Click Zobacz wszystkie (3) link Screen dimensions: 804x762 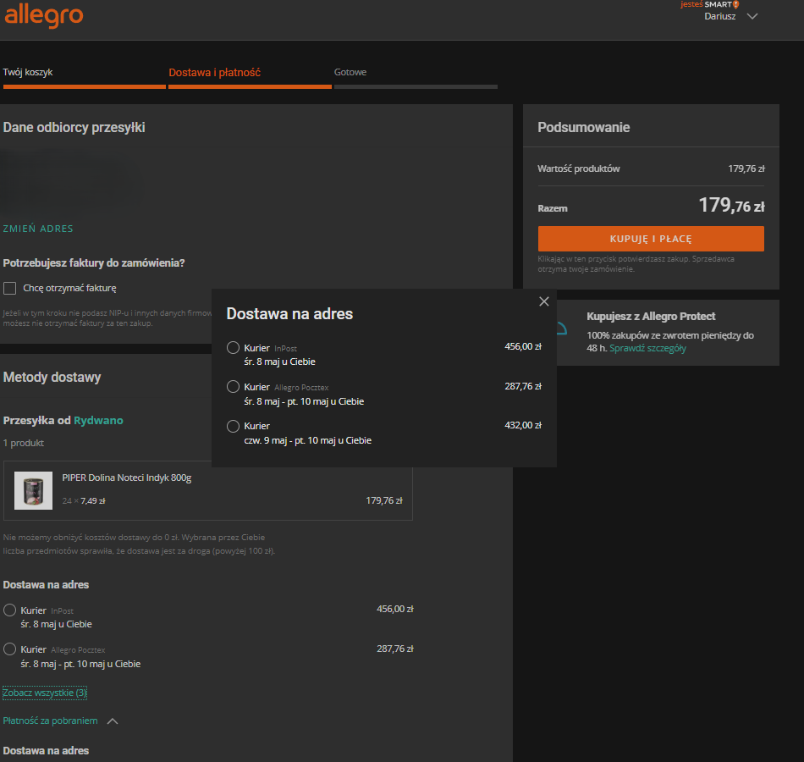[x=45, y=693]
